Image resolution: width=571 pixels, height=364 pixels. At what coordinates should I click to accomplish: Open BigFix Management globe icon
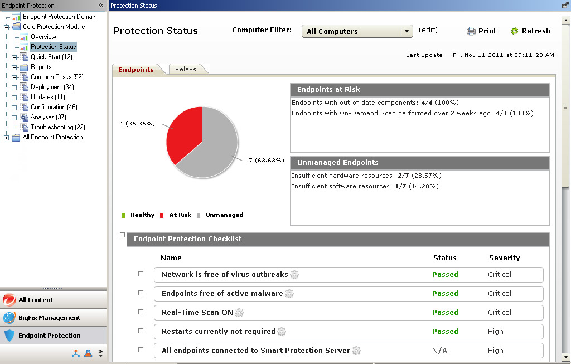tap(9, 318)
